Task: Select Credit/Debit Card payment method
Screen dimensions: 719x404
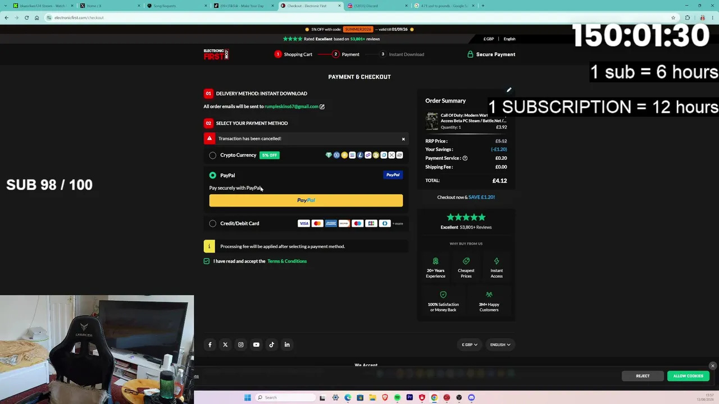Action: (213, 223)
